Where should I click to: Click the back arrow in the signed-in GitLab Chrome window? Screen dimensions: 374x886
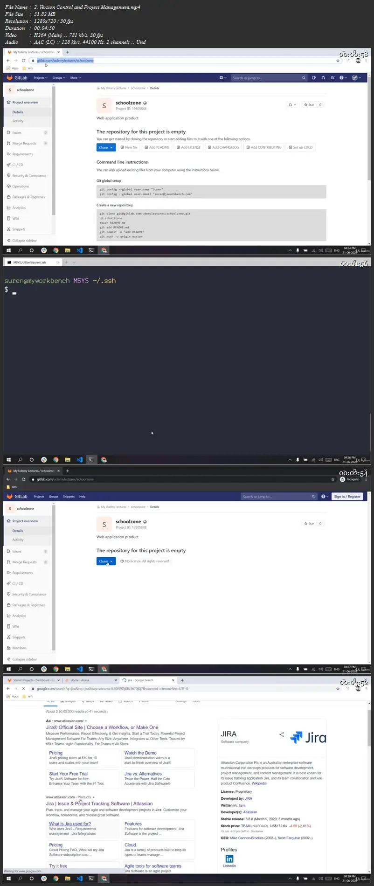click(8, 61)
